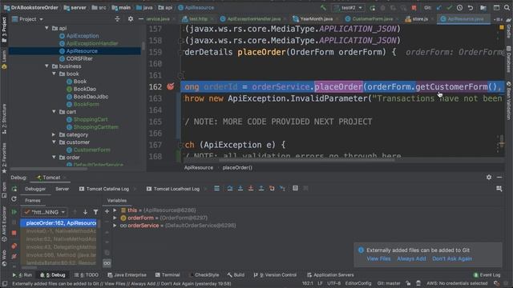Select ApiException in project tree
This screenshot has width=513, height=288.
pyautogui.click(x=83, y=35)
